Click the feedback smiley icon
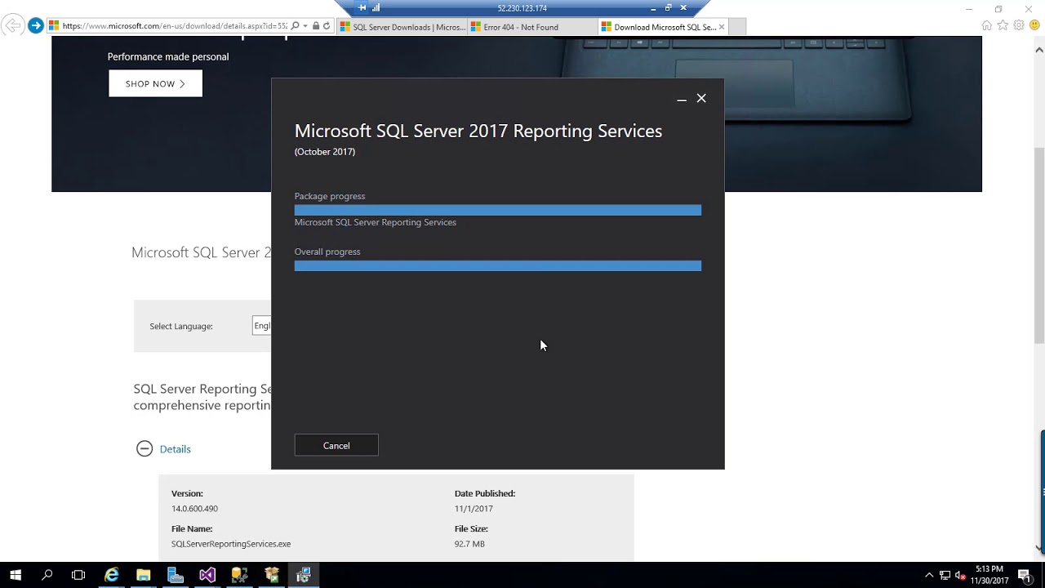 point(1034,25)
